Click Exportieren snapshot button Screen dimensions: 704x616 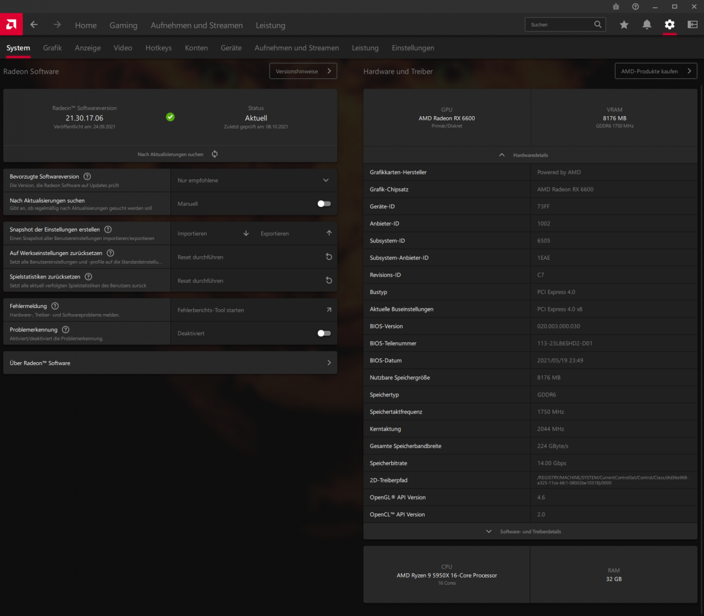coord(295,233)
